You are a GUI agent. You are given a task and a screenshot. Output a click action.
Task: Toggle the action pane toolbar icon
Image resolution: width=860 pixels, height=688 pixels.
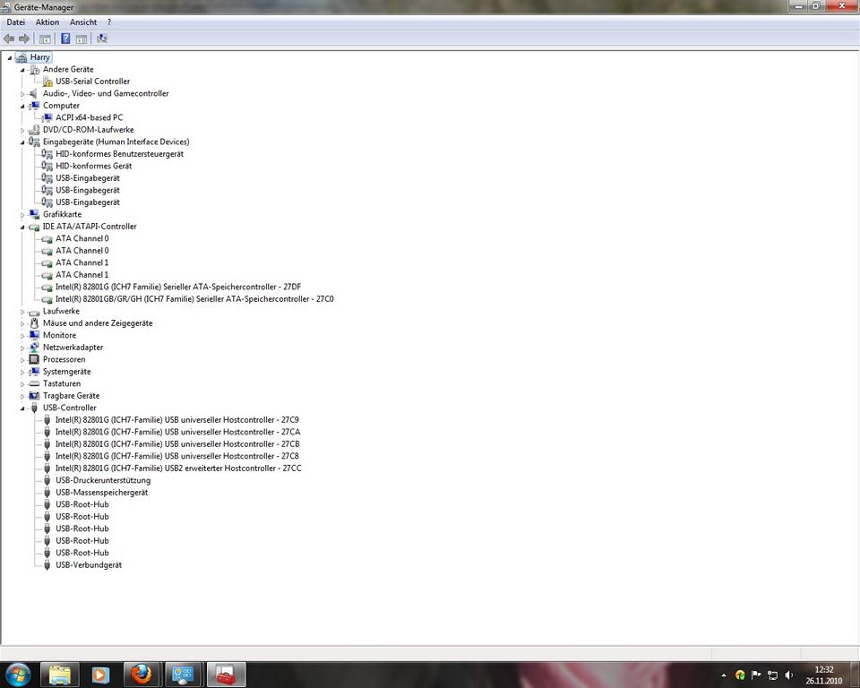(82, 39)
